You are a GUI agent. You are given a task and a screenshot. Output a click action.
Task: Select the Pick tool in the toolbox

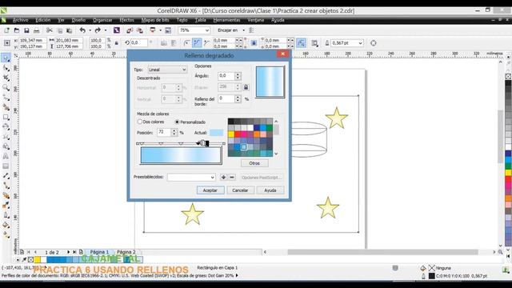point(6,58)
